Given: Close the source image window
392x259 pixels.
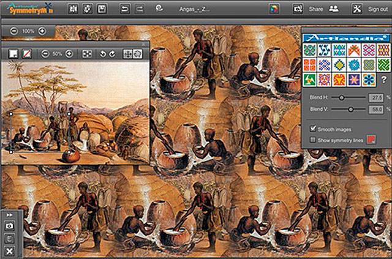Looking at the screenshot, I should [x=144, y=44].
